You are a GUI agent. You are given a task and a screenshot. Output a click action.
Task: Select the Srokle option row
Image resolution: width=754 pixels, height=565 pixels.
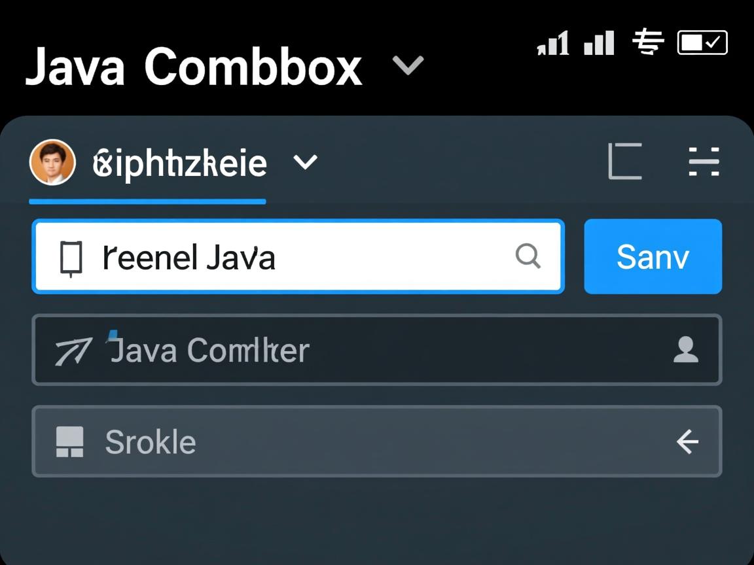(x=377, y=442)
